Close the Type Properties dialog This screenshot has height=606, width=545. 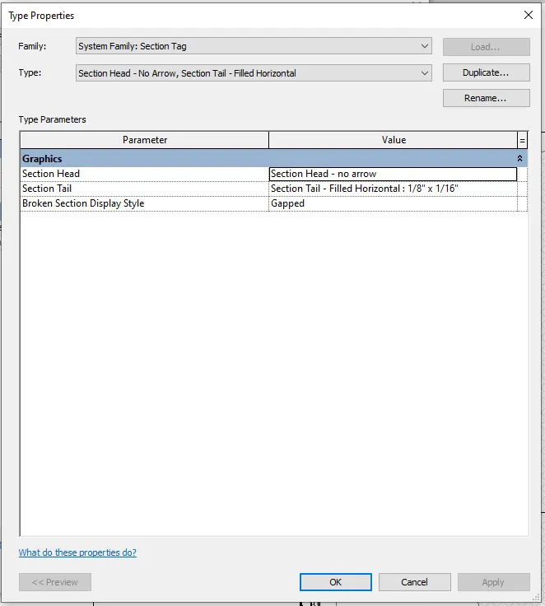528,15
